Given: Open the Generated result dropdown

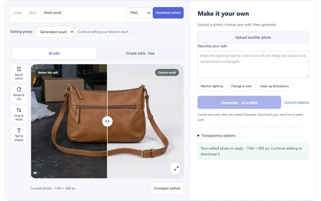Looking at the screenshot, I should pyautogui.click(x=55, y=32).
